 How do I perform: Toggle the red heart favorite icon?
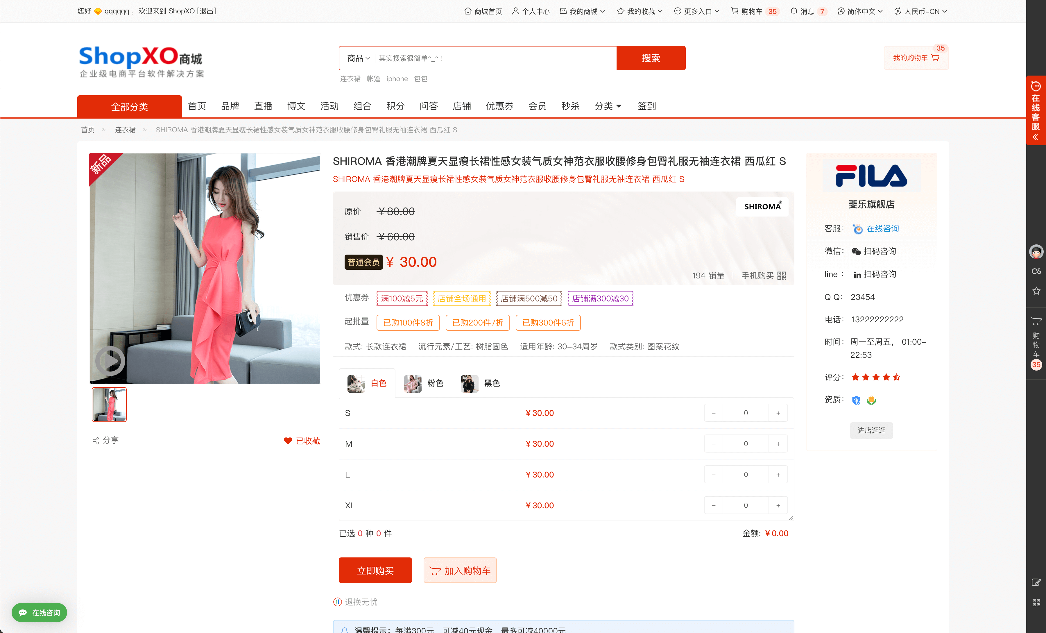[288, 441]
